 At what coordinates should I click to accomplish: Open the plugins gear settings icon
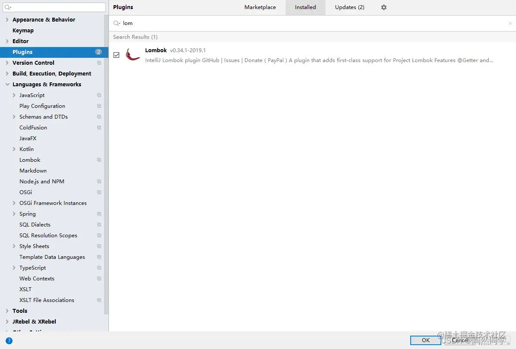(x=384, y=7)
